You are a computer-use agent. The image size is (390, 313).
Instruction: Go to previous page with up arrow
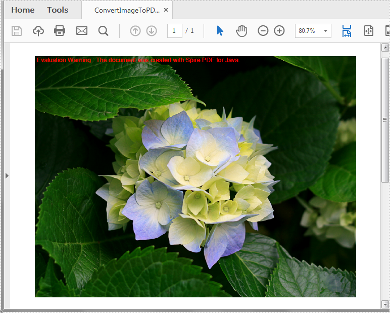[135, 31]
